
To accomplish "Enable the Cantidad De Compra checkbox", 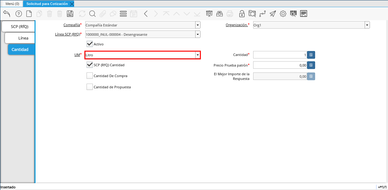I will point(90,76).
